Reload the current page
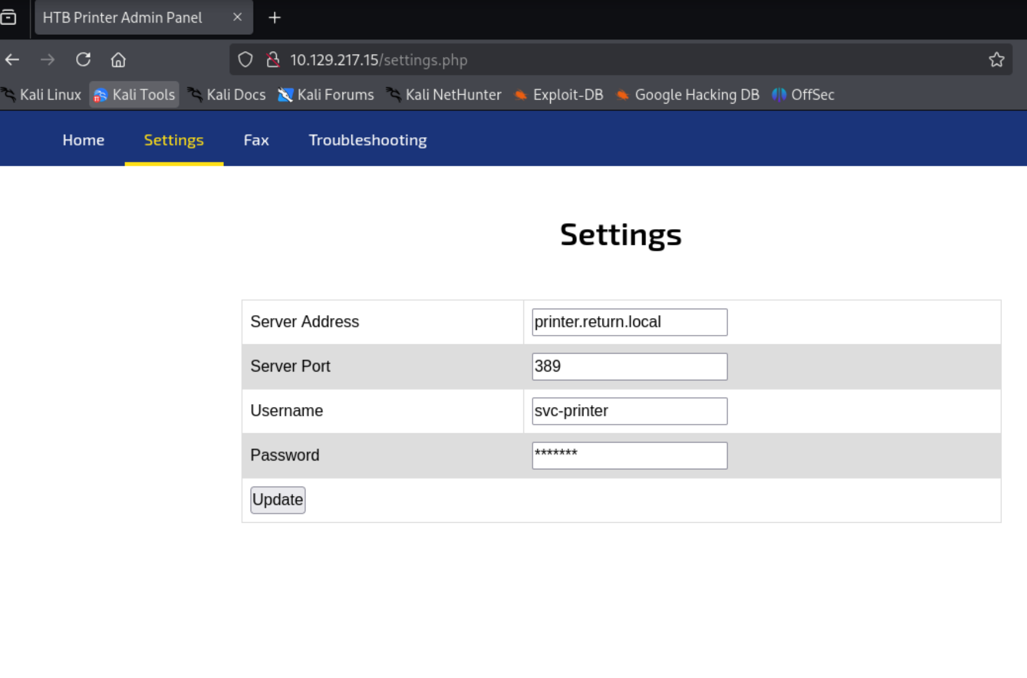Screen dimensions: 1027x678 click(x=83, y=60)
